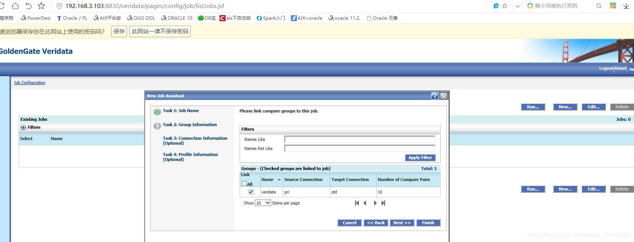This screenshot has height=242, width=634.
Task: Click the Names Not Like input field
Action: point(360,148)
